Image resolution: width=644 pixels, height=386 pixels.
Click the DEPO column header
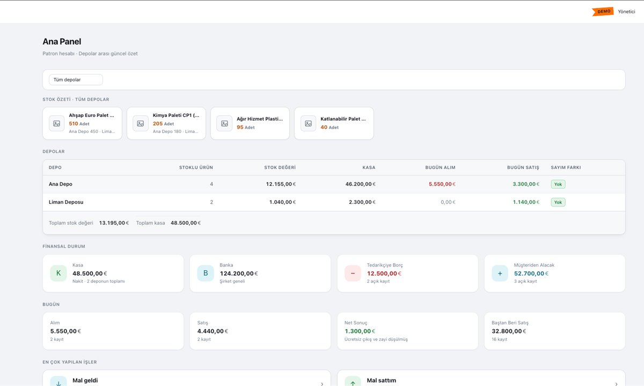[55, 168]
